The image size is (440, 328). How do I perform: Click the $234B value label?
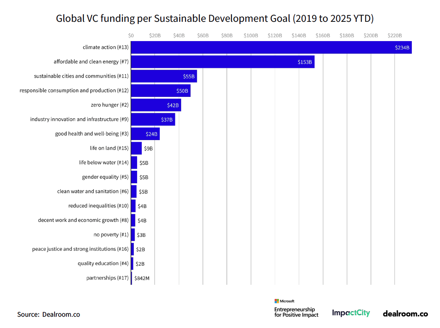point(401,47)
